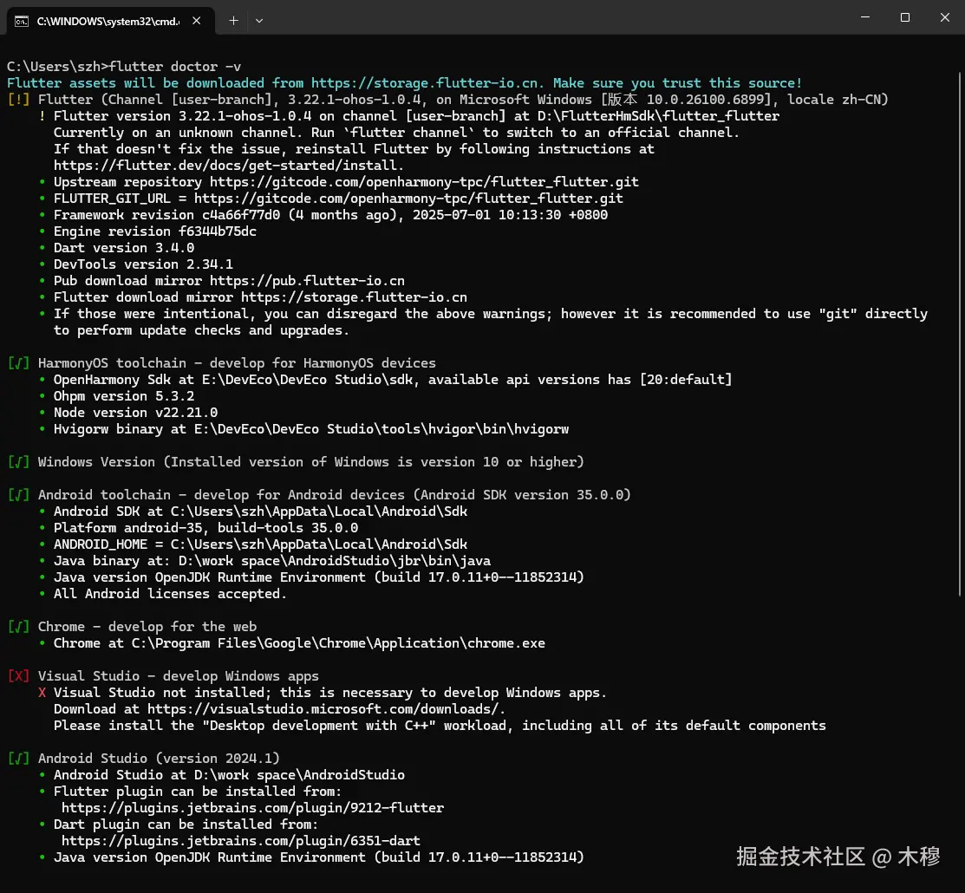Screen dimensions: 965x893
Task: Click the 'flutter doctor -v' command text
Action: (175, 67)
